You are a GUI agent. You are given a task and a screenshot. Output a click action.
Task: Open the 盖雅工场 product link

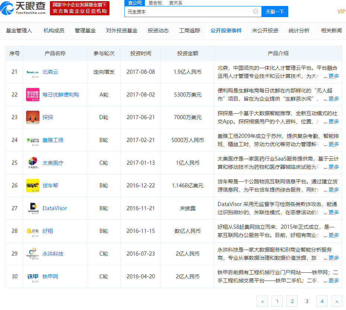(53, 140)
